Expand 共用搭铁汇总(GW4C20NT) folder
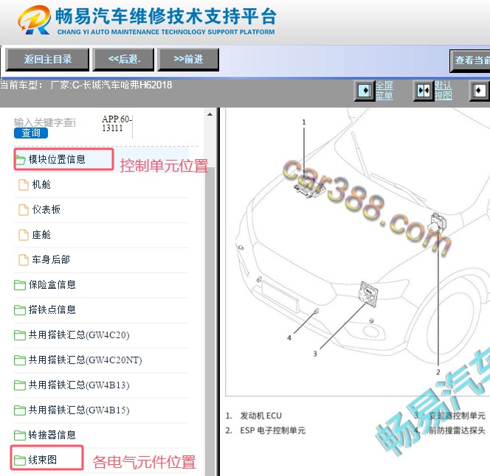The width and height of the screenshot is (490, 476). [x=85, y=360]
